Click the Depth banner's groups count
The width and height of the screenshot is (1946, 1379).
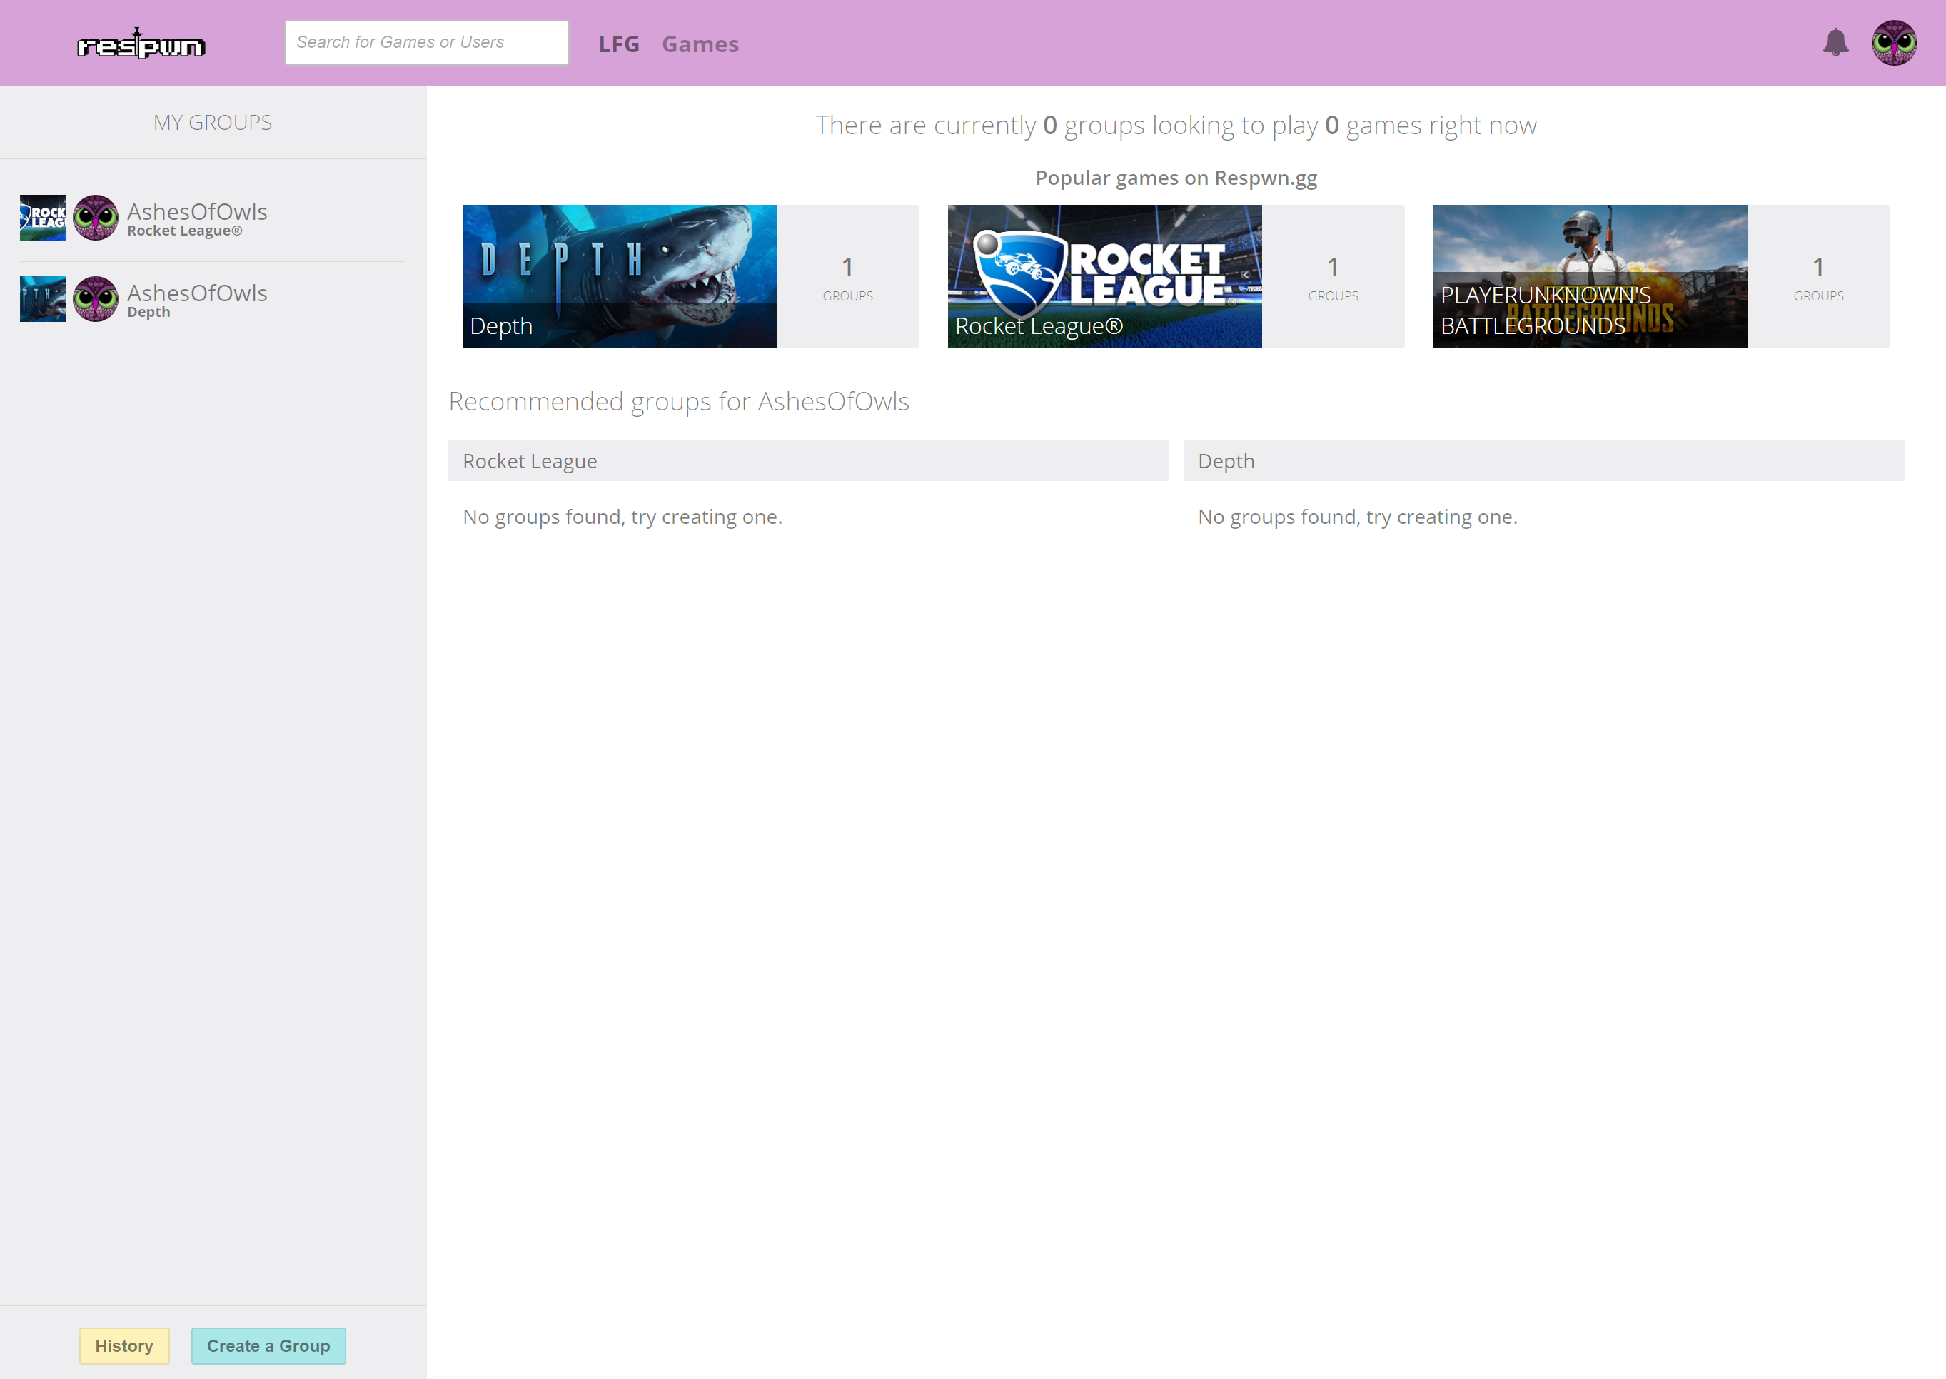[x=847, y=277]
